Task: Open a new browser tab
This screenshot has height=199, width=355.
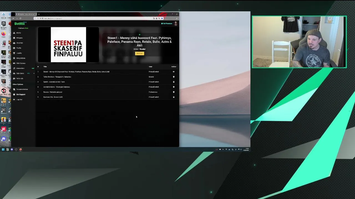Action: pos(39,14)
